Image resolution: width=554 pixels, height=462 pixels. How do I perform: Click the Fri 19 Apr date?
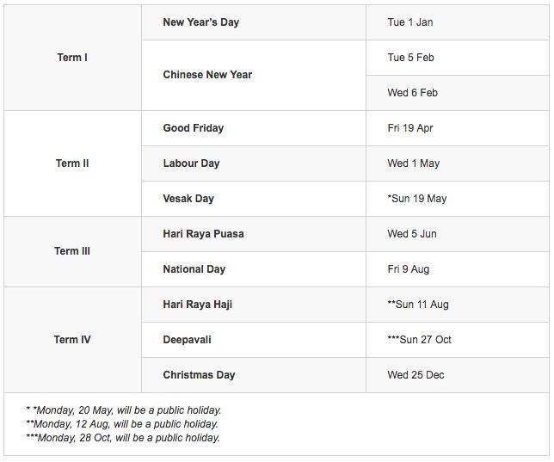click(x=409, y=128)
